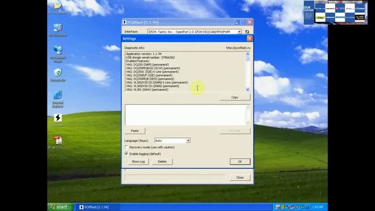Click the diagnostic info scrollbar up arrow
The height and width of the screenshot is (211, 375).
point(247,54)
